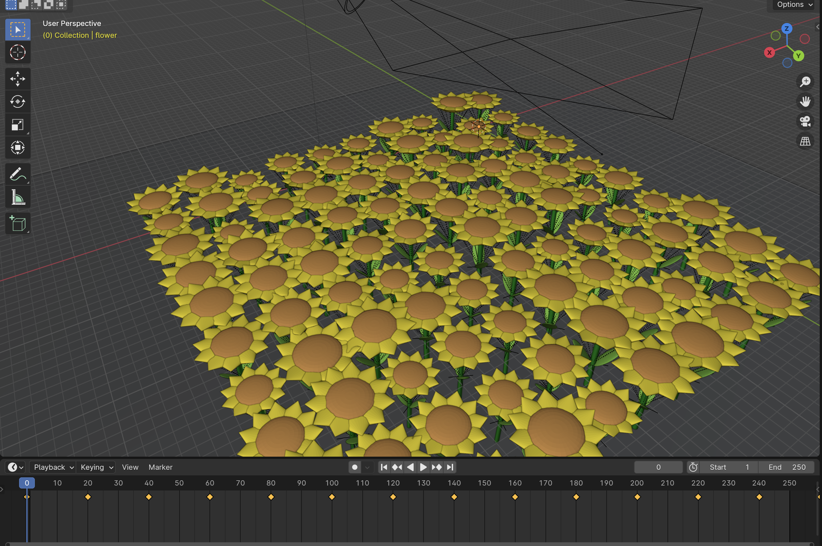Play the animation forward

coord(423,467)
